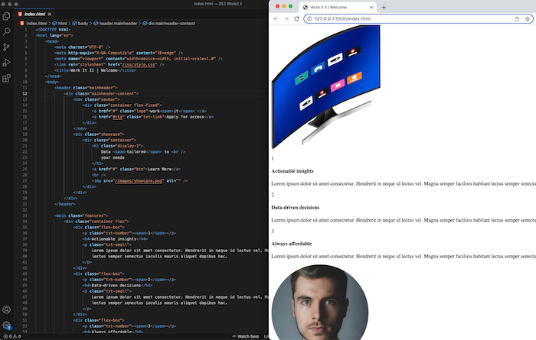536x340 pixels.
Task: Show errors and warnings in status bar
Action: click(x=12, y=336)
